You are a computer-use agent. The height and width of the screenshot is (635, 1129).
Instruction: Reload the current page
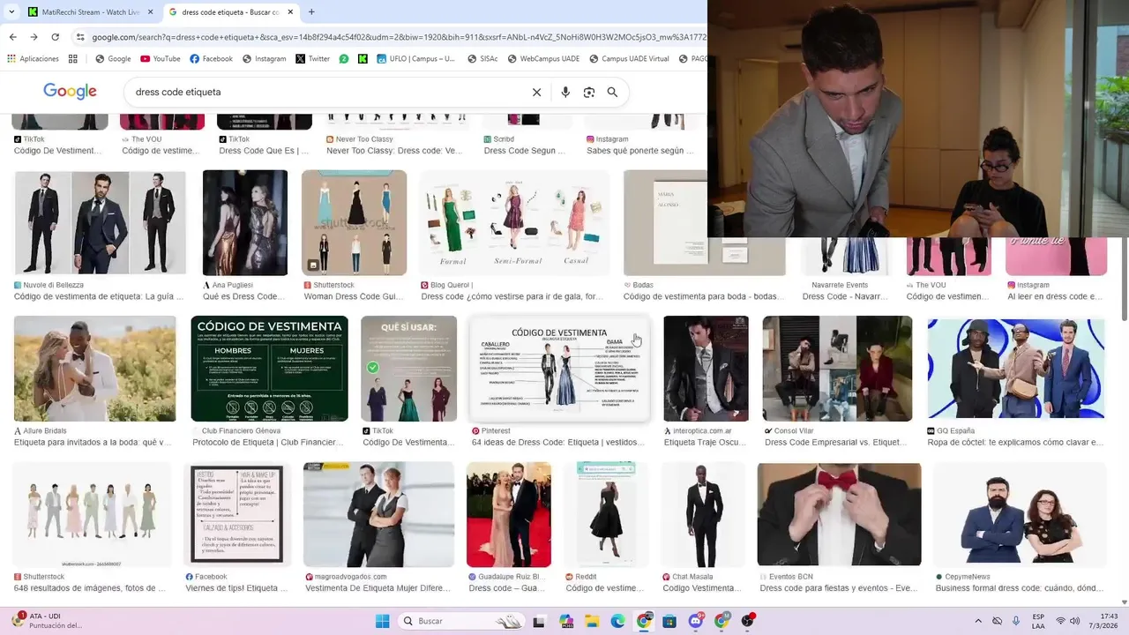pos(55,37)
